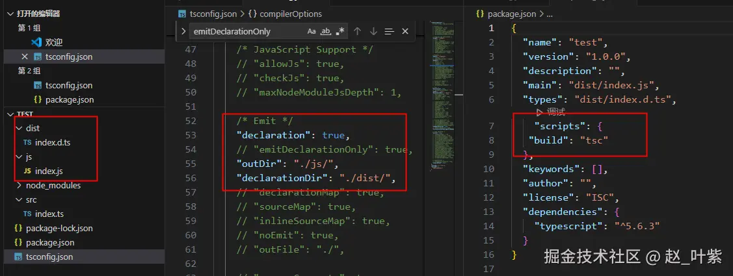
Task: Click "types": "dist/index.d.ts" line
Action: pos(600,99)
